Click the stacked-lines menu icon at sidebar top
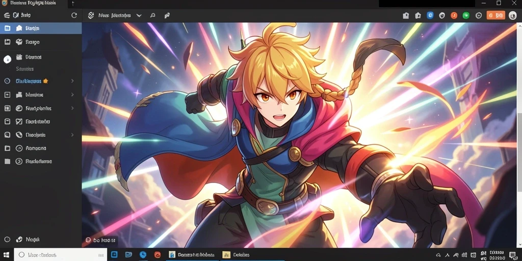Viewport: 522px width, 261px height. 6,15
